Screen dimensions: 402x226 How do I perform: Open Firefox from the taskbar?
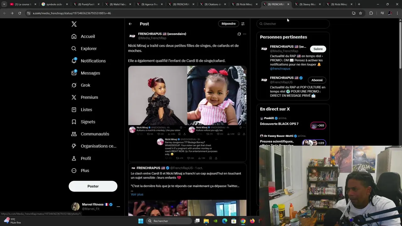(x=252, y=221)
